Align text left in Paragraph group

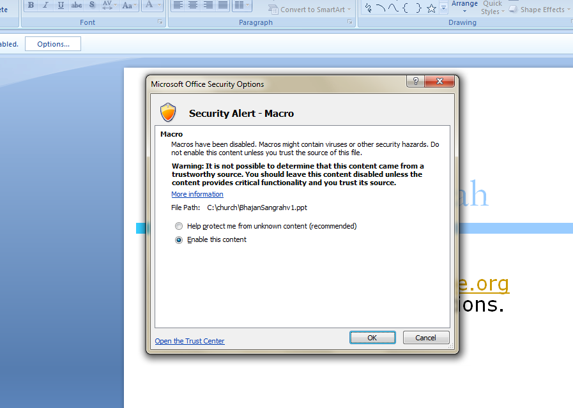pyautogui.click(x=178, y=5)
